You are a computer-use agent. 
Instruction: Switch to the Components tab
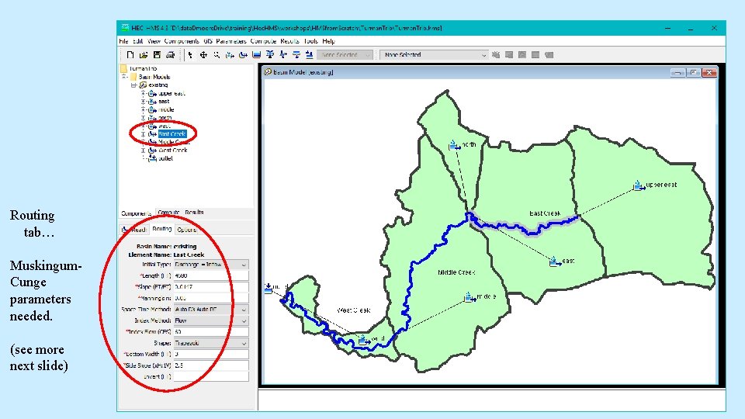click(x=136, y=213)
